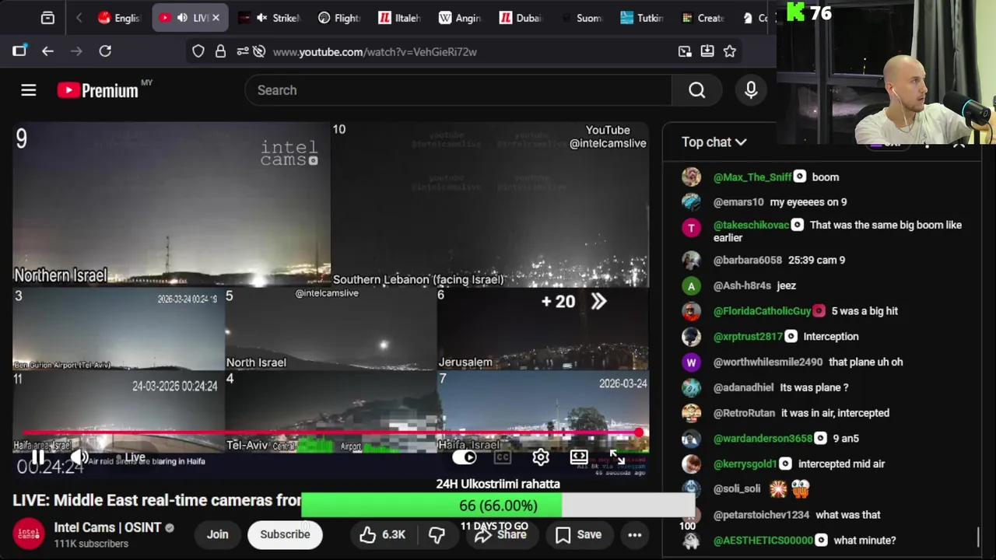The height and width of the screenshot is (560, 996).
Task: Click message 'interception' by @xrptrust2817
Action: pyautogui.click(x=830, y=336)
